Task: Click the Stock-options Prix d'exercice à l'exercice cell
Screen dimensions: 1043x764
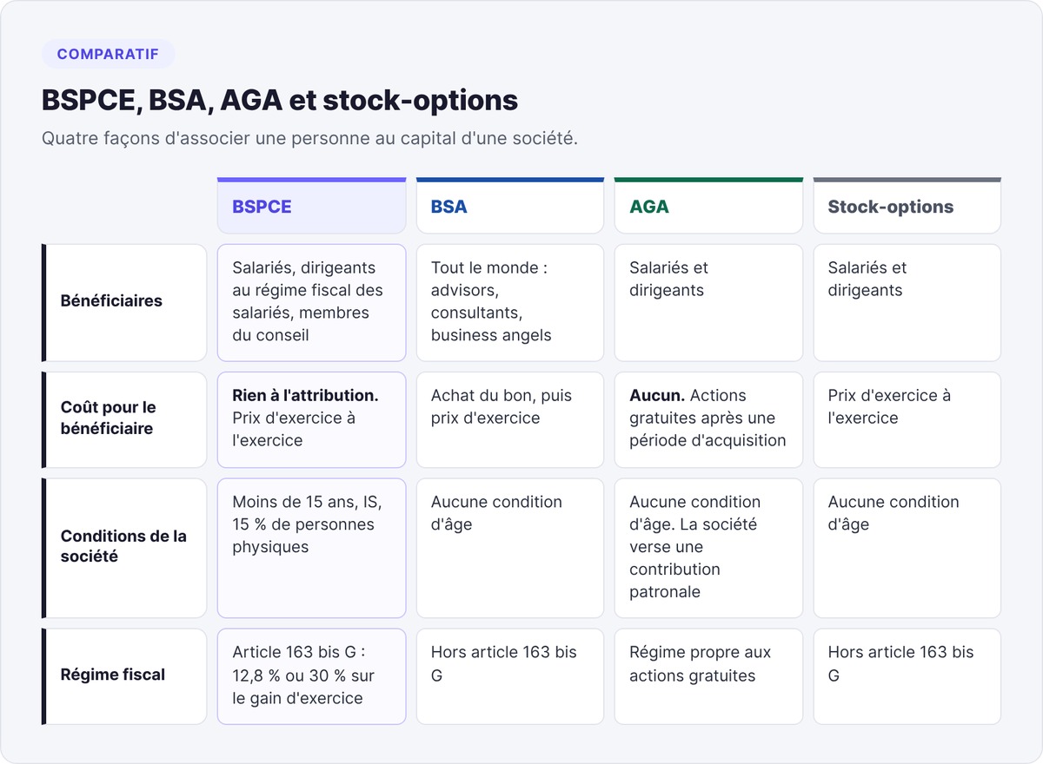Action: coord(907,419)
